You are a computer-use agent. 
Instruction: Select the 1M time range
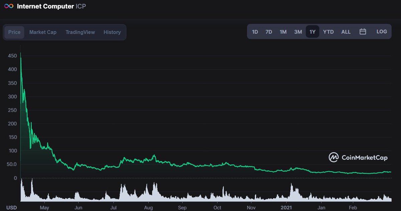click(x=283, y=32)
